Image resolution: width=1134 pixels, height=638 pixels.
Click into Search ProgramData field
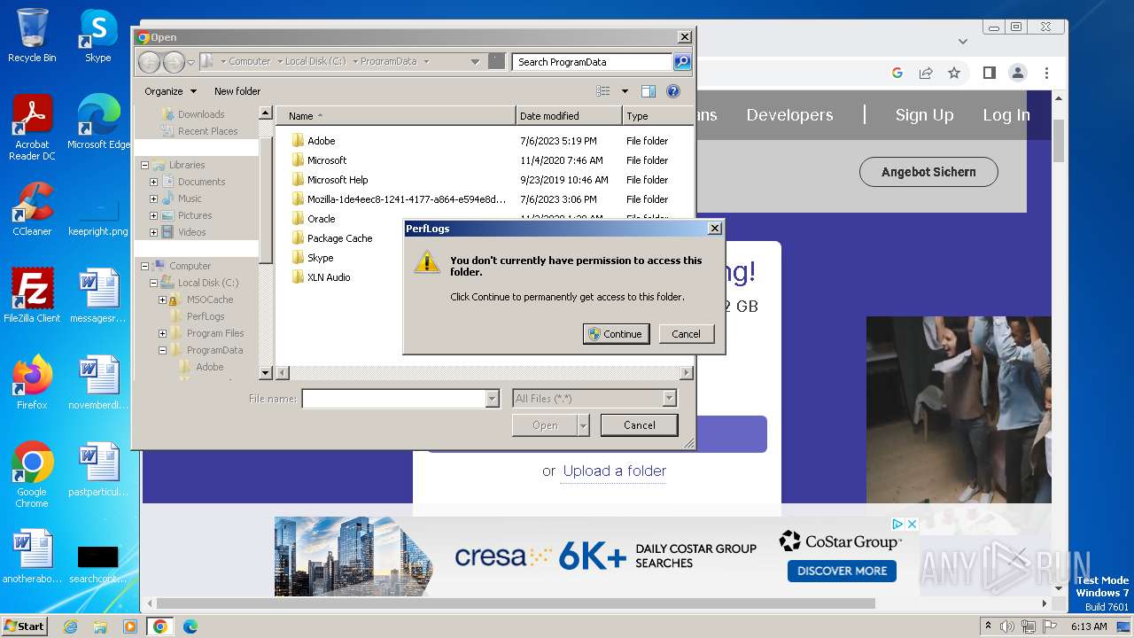[x=592, y=62]
